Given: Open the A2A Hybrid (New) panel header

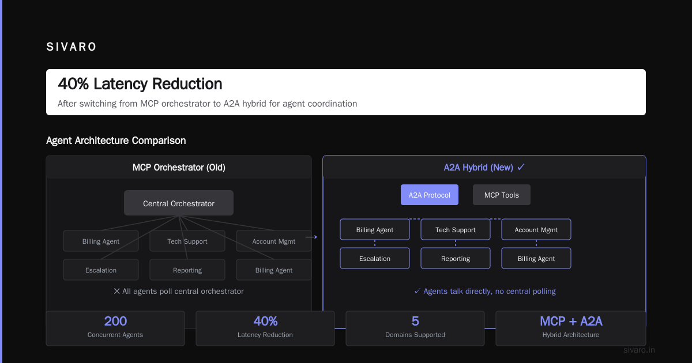Looking at the screenshot, I should click(484, 168).
